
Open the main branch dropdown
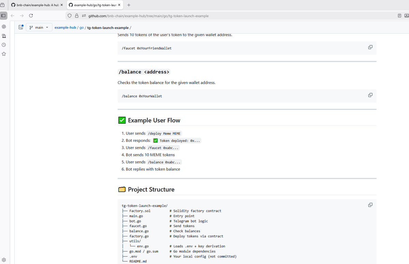click(x=39, y=27)
